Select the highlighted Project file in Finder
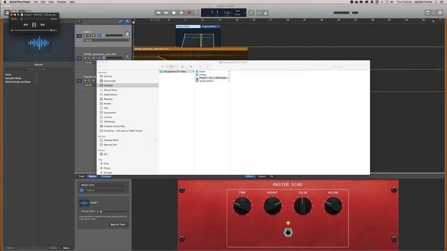Screen dimensions: 447x251 [x=212, y=77]
